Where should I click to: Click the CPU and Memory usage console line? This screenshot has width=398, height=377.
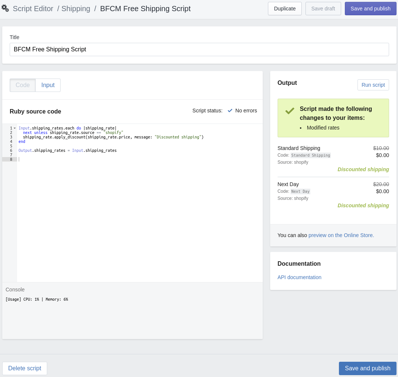point(37,300)
